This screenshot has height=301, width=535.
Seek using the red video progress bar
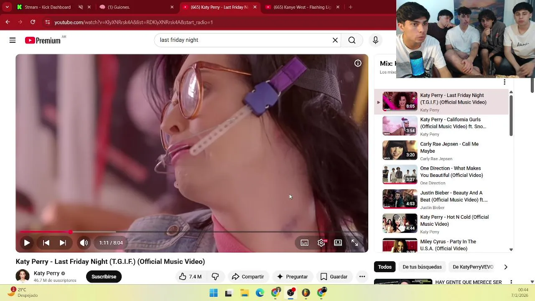click(192, 232)
